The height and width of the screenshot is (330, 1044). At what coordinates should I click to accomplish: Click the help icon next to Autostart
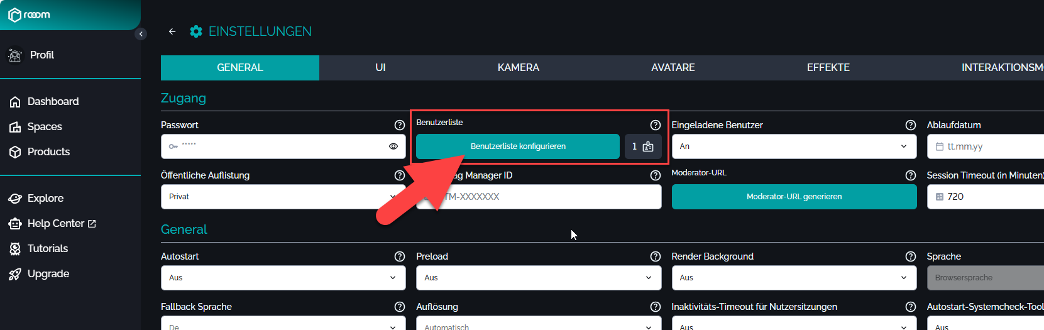(x=399, y=256)
